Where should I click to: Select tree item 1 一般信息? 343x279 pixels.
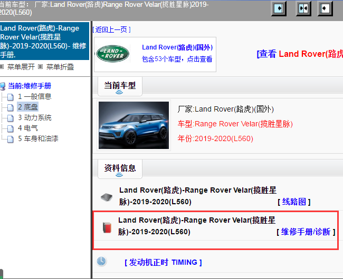coord(34,96)
